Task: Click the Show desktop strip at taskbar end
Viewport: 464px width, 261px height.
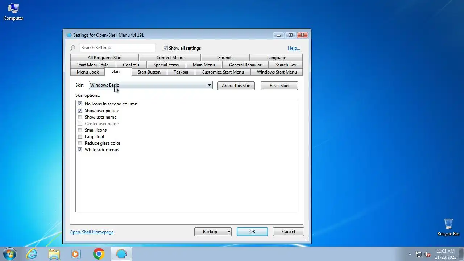Action: pos(461,254)
